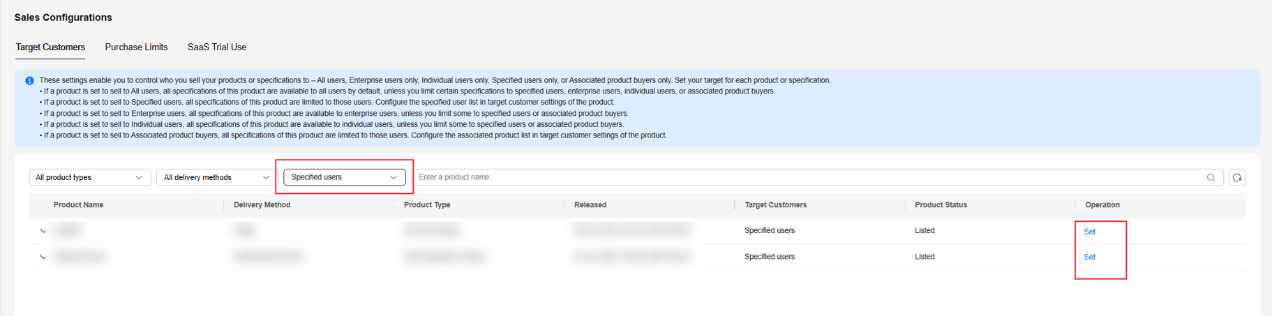
Task: Expand the second product row chevron
Action: pos(43,257)
